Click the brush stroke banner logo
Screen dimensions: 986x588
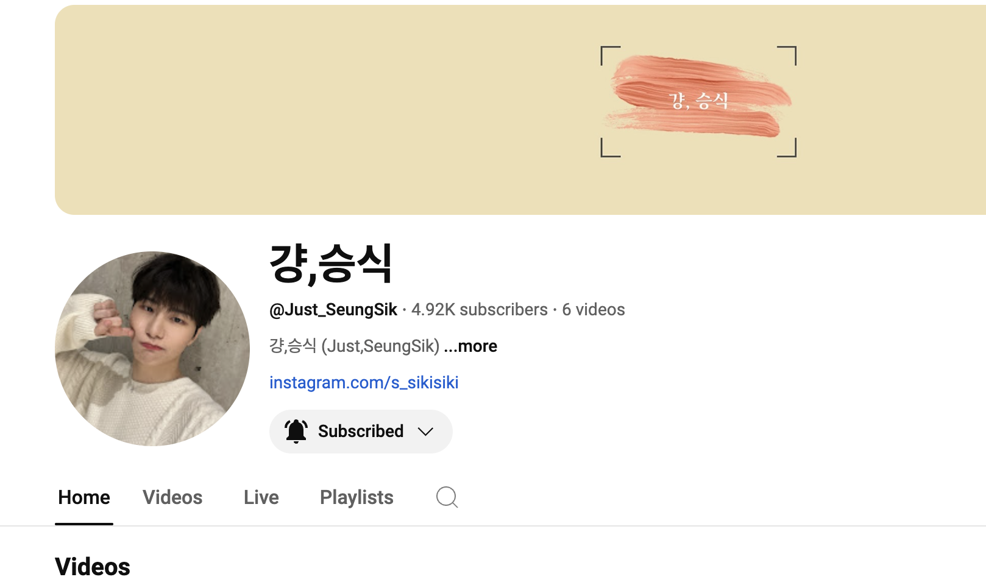point(698,97)
